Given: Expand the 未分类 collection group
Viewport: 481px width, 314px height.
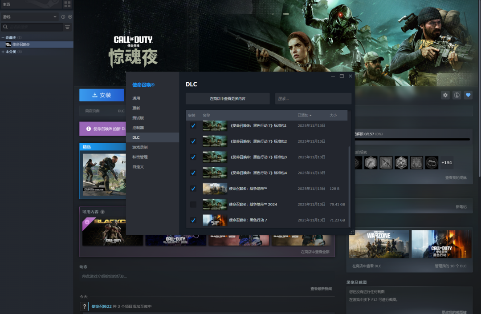Looking at the screenshot, I should (x=3, y=52).
